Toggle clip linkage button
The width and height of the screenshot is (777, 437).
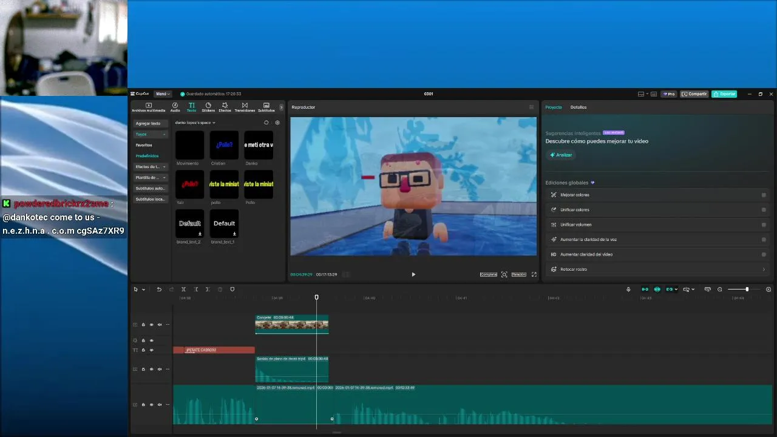[669, 290]
